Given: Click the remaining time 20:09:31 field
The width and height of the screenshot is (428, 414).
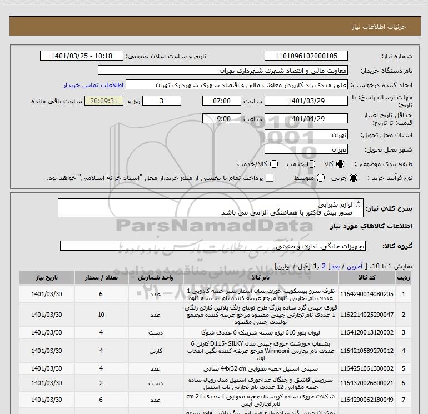Looking at the screenshot, I should [x=104, y=101].
